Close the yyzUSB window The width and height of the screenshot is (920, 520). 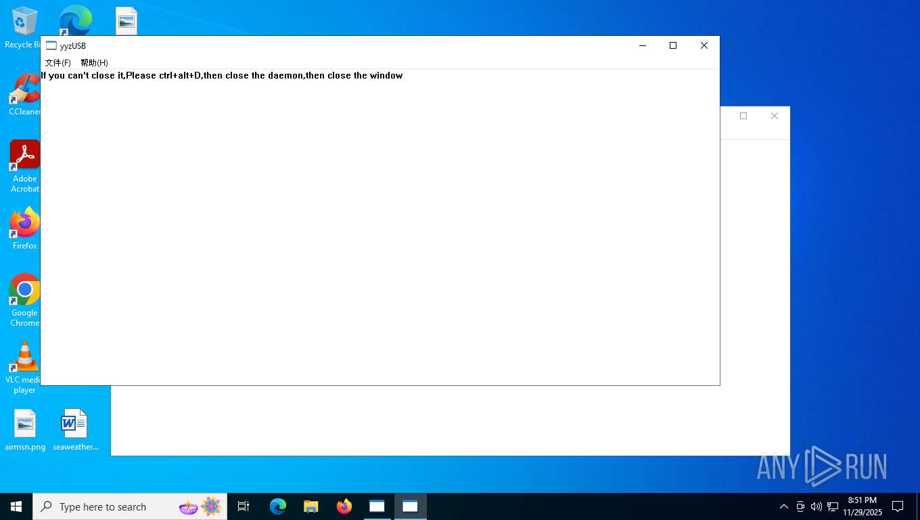704,46
